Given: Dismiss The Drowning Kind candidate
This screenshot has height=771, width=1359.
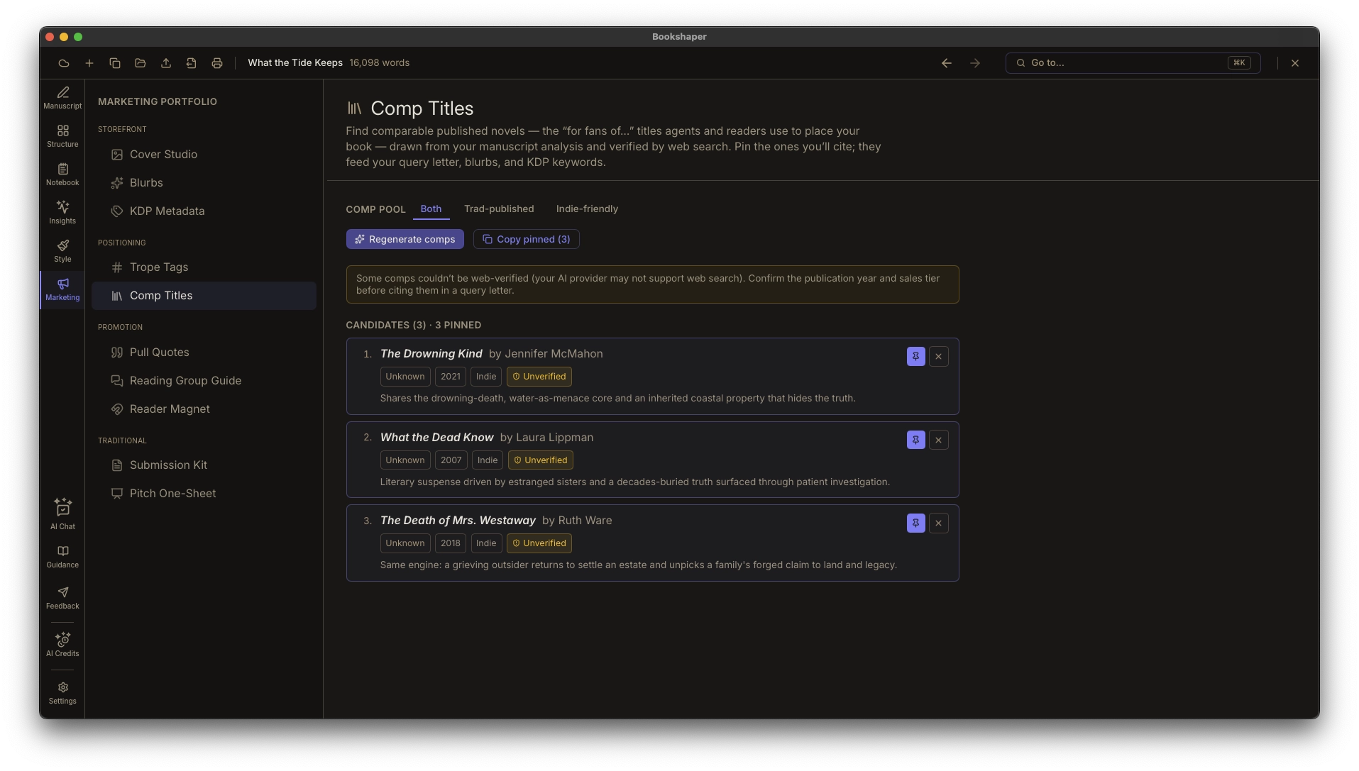Looking at the screenshot, I should [939, 357].
